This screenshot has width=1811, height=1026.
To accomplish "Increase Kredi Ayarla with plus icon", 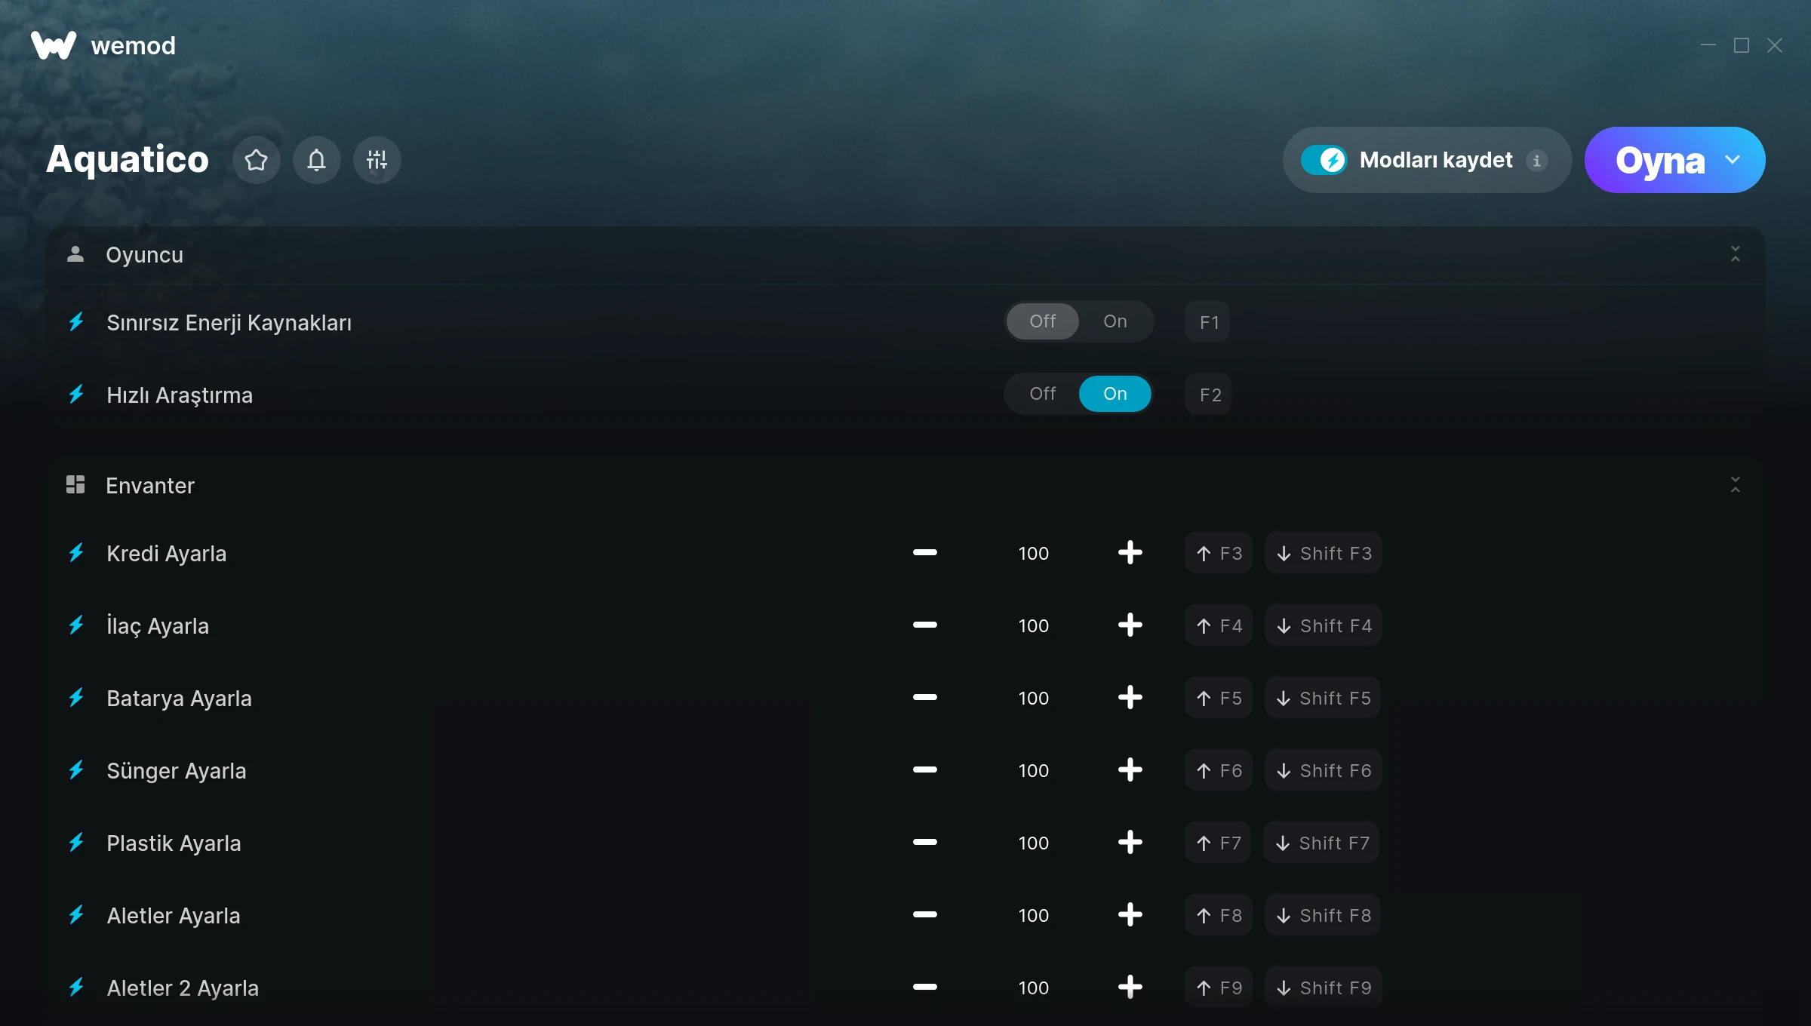I will click(x=1130, y=553).
